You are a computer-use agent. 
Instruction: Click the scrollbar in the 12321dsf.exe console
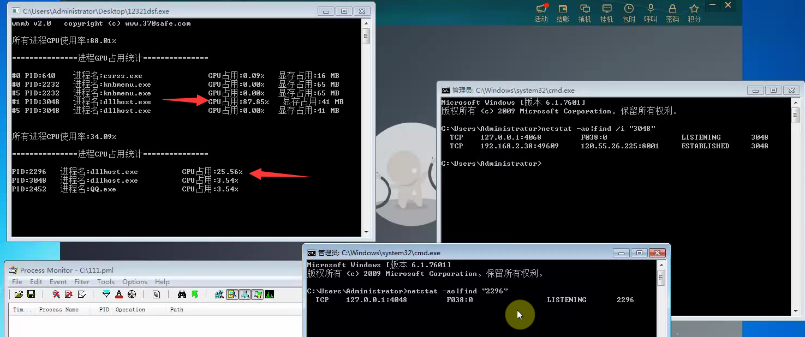click(366, 131)
